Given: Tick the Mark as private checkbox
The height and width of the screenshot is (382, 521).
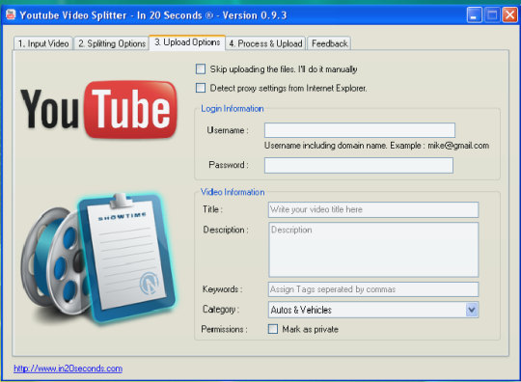Looking at the screenshot, I should click(273, 329).
